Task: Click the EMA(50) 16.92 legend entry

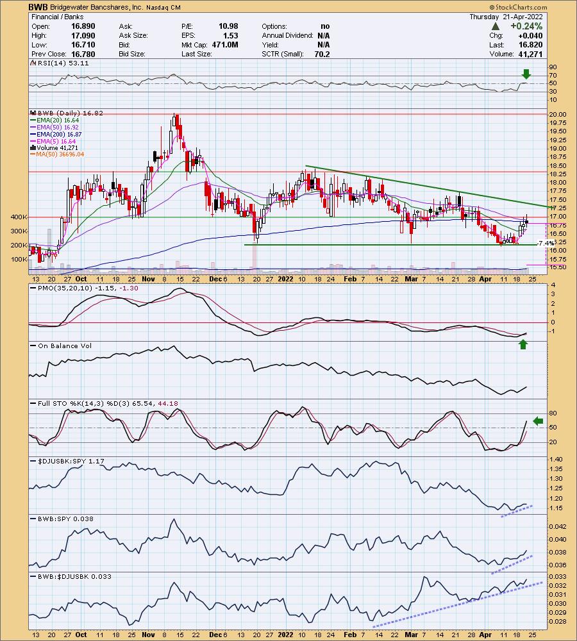Action: click(54, 127)
